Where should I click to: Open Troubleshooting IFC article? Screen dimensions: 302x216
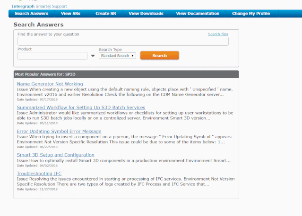(x=39, y=174)
